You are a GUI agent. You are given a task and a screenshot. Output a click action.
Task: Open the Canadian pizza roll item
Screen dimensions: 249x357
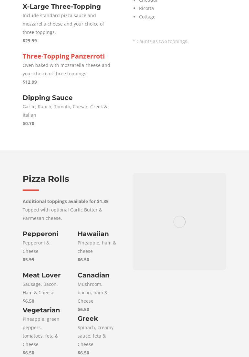93,275
